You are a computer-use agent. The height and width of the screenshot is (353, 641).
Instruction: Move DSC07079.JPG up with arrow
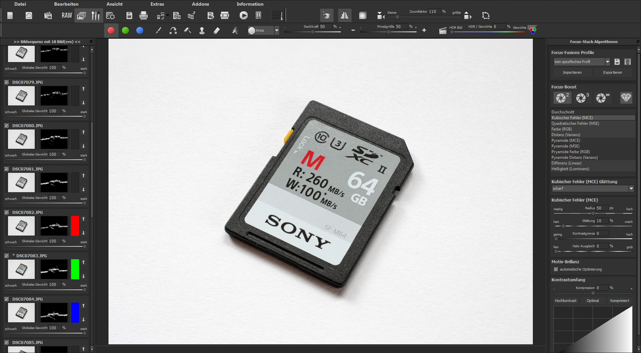pyautogui.click(x=83, y=89)
